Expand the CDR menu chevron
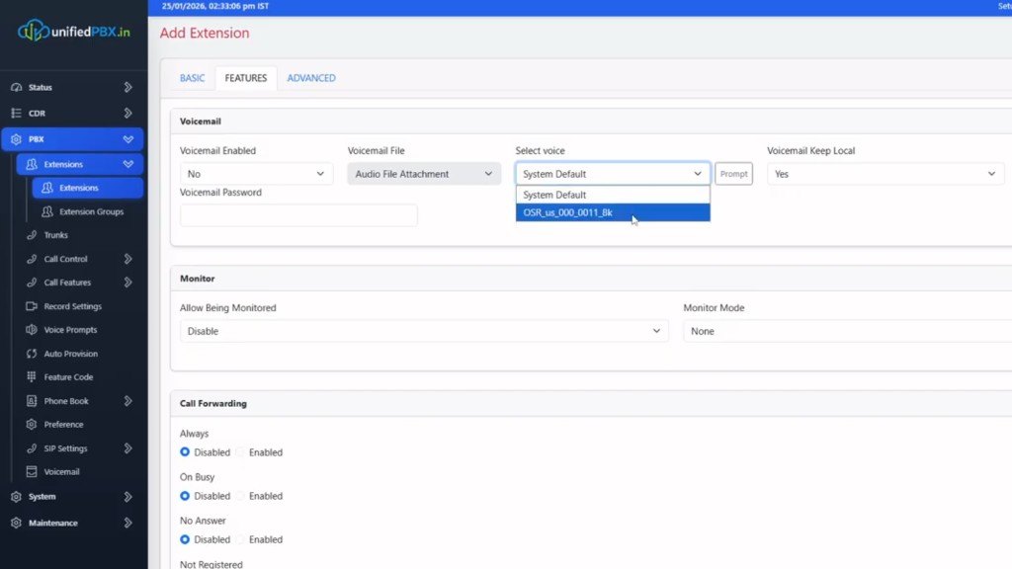 (127, 113)
